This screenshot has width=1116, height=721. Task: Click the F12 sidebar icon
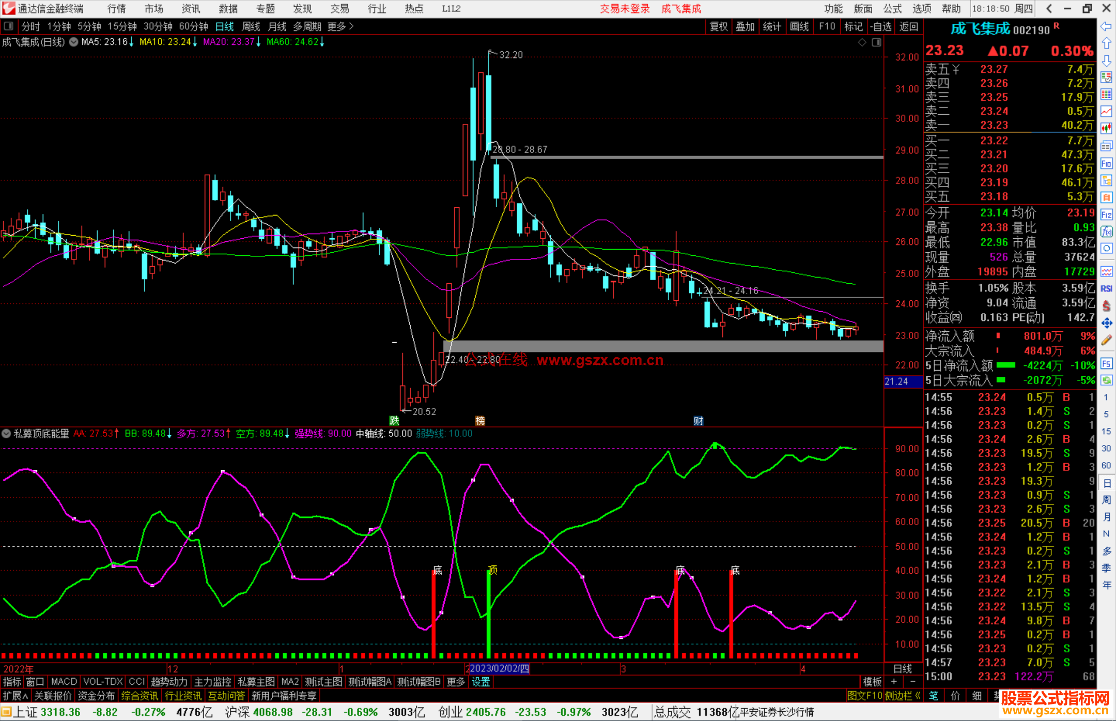pyautogui.click(x=1106, y=214)
